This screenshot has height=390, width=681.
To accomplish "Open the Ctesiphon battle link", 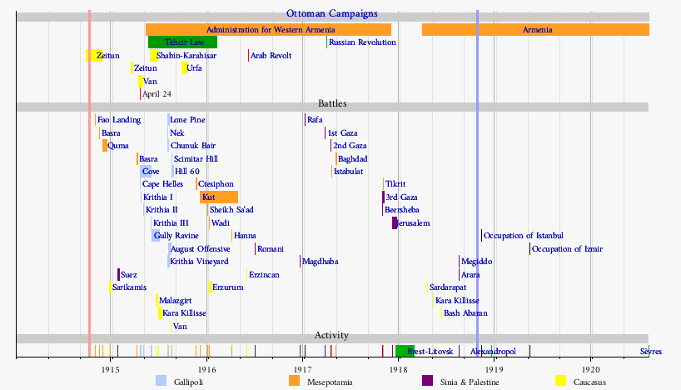I will tap(216, 184).
